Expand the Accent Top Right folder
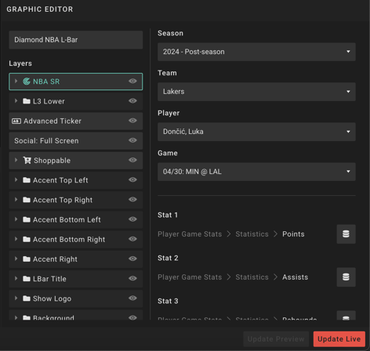370x351 pixels. click(16, 200)
